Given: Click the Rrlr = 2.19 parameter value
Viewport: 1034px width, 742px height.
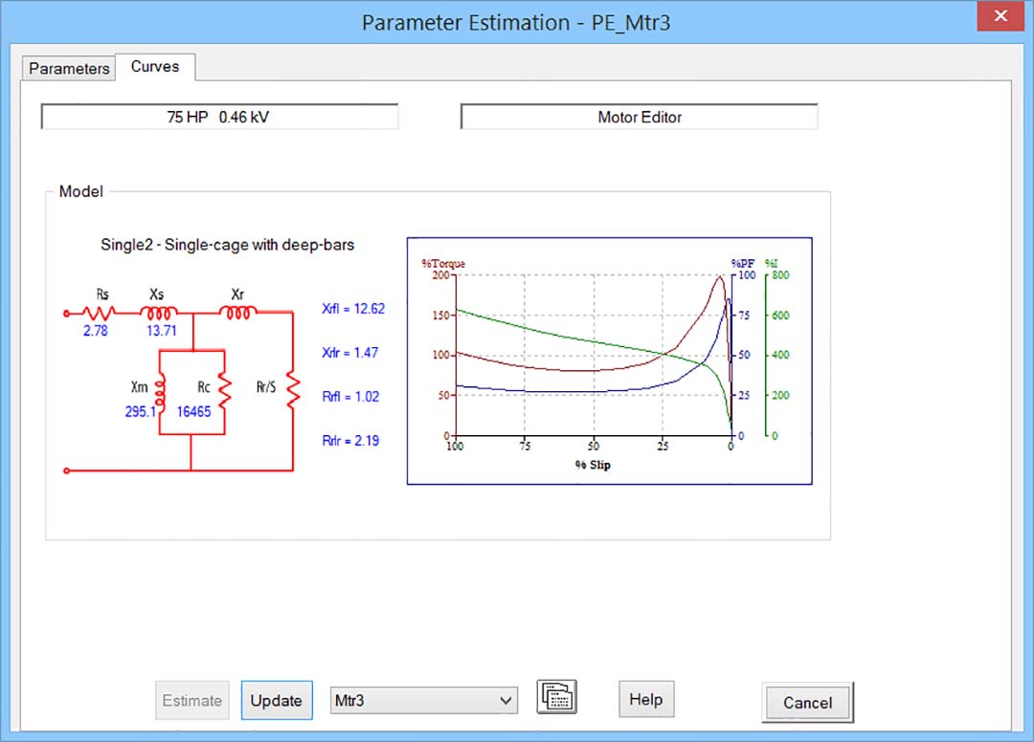Looking at the screenshot, I should 351,441.
